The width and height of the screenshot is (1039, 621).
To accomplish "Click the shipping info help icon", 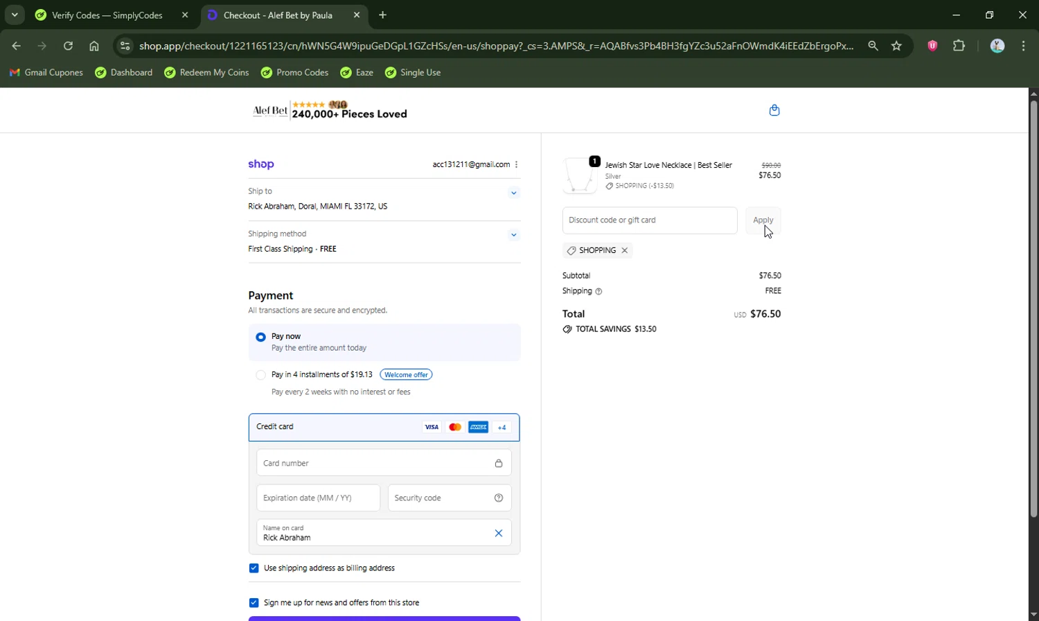I will pyautogui.click(x=599, y=292).
